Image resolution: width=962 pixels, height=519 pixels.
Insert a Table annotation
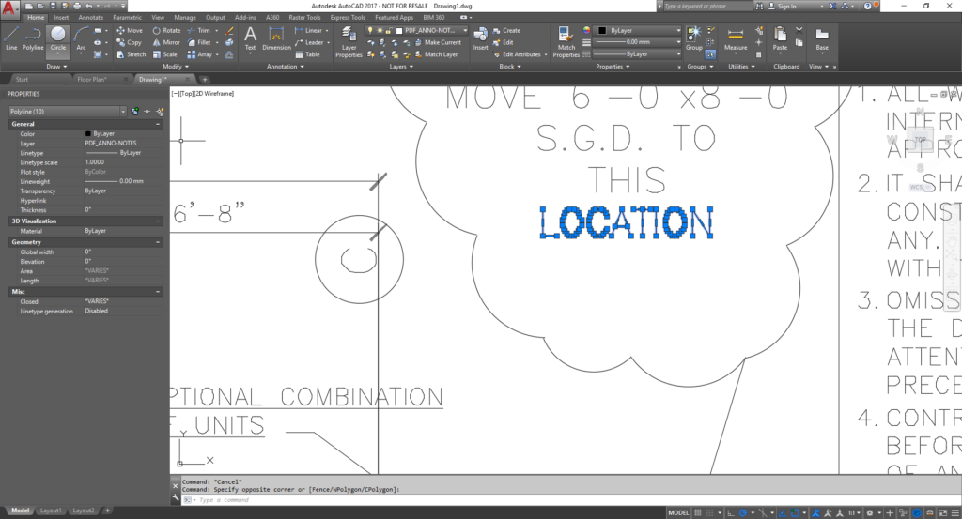coord(307,54)
